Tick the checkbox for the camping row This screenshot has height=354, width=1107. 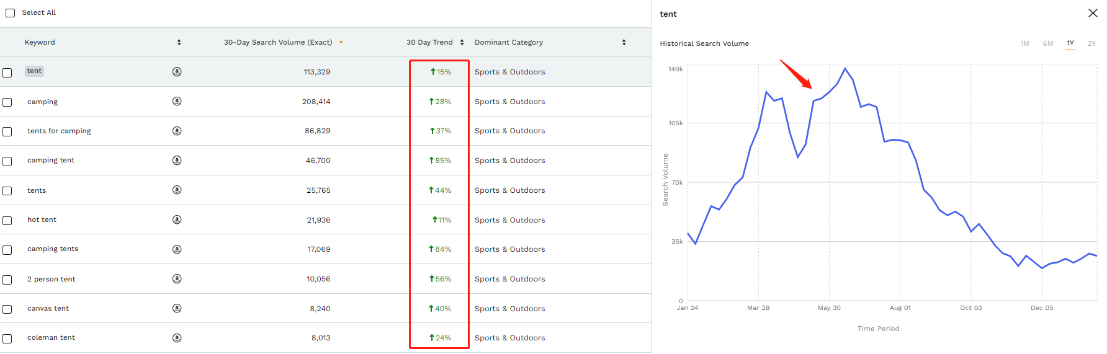[7, 102]
